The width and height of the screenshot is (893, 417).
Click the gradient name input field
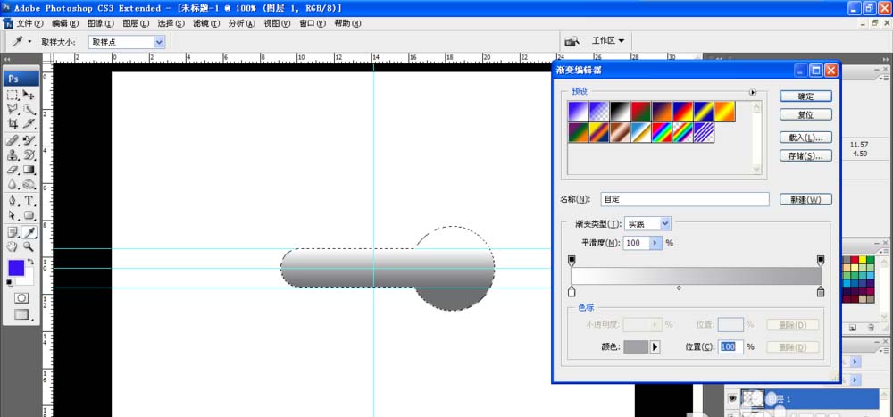(x=683, y=199)
